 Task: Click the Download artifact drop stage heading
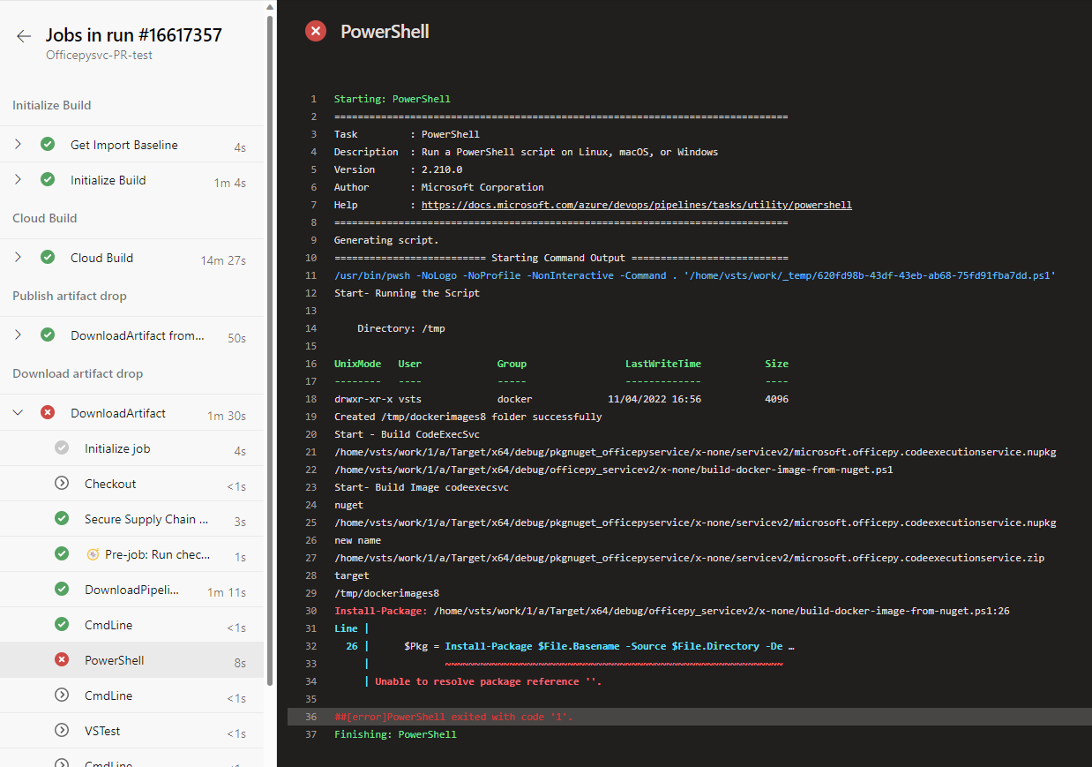(x=78, y=373)
